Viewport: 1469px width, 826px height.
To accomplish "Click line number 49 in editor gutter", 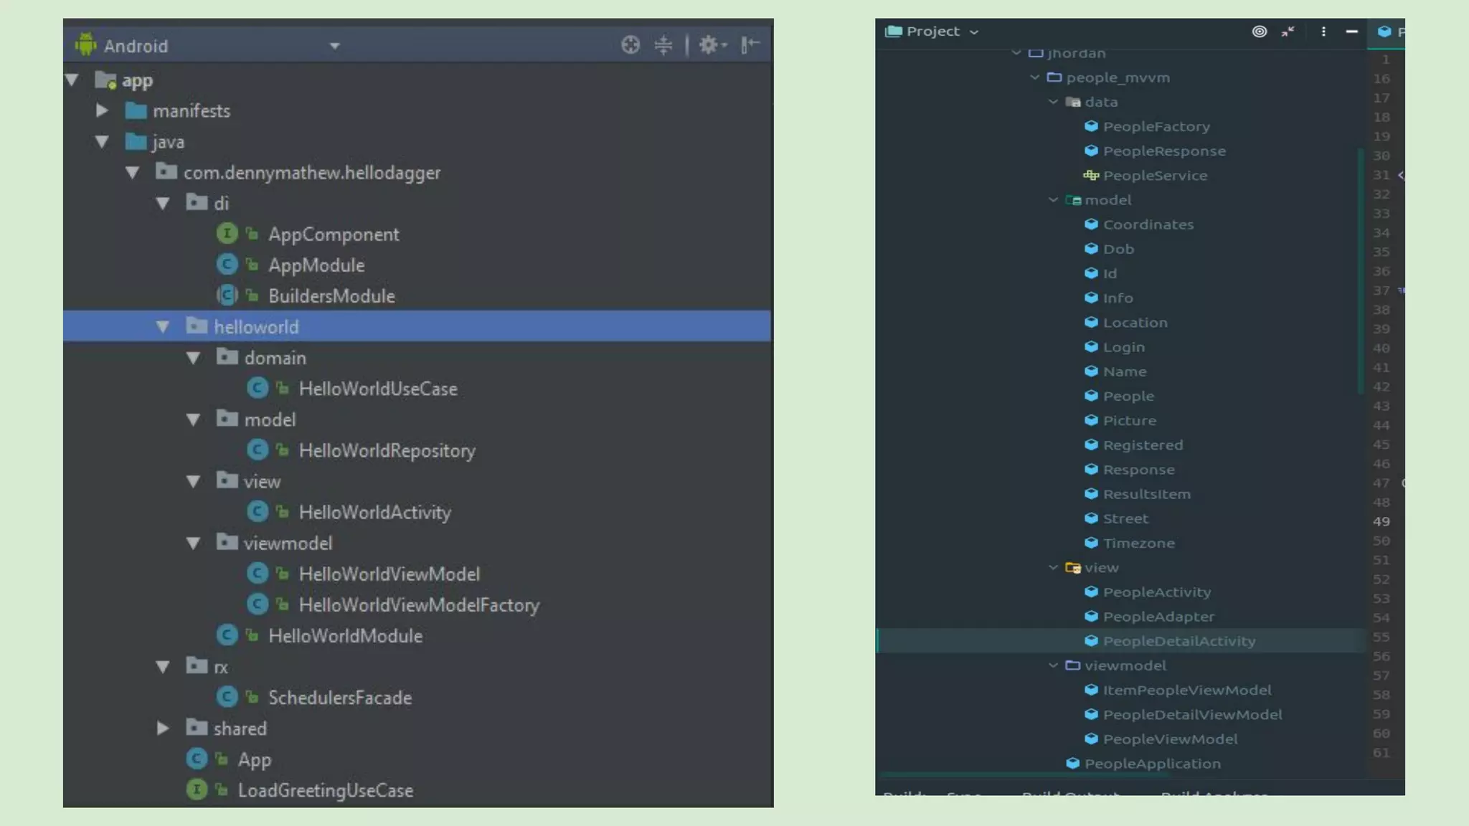I will (1381, 521).
